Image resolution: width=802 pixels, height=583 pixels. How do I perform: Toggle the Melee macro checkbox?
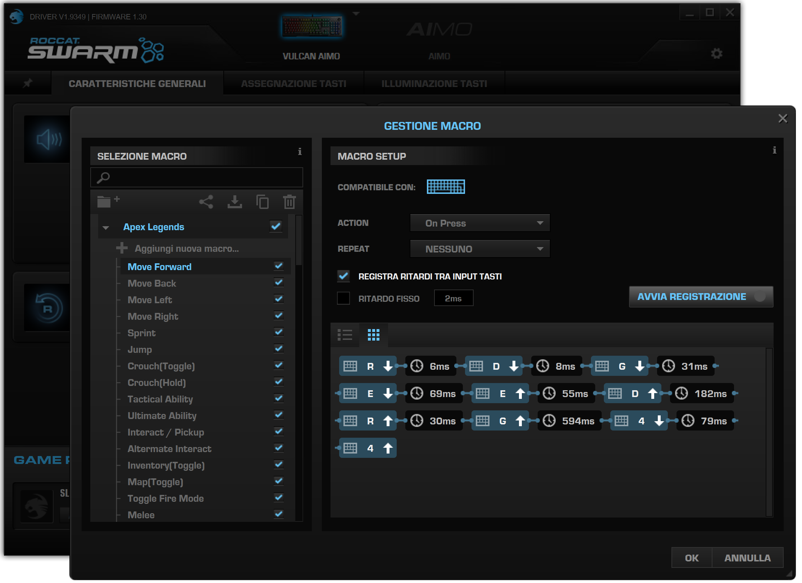pyautogui.click(x=279, y=514)
